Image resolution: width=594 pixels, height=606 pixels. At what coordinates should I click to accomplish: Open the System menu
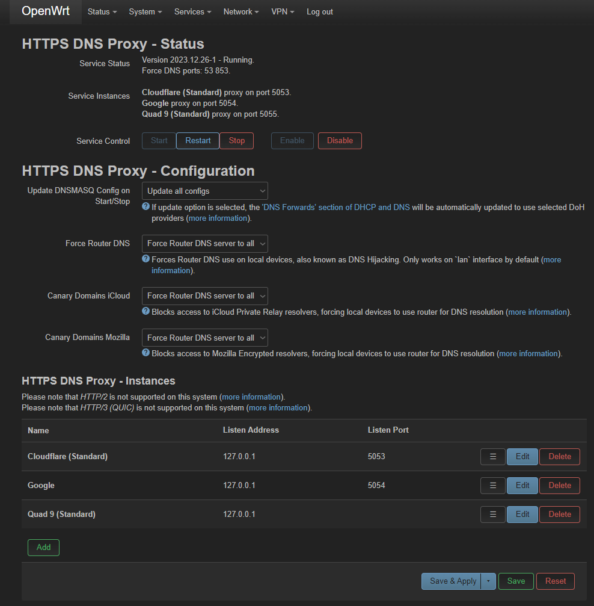[x=145, y=12]
